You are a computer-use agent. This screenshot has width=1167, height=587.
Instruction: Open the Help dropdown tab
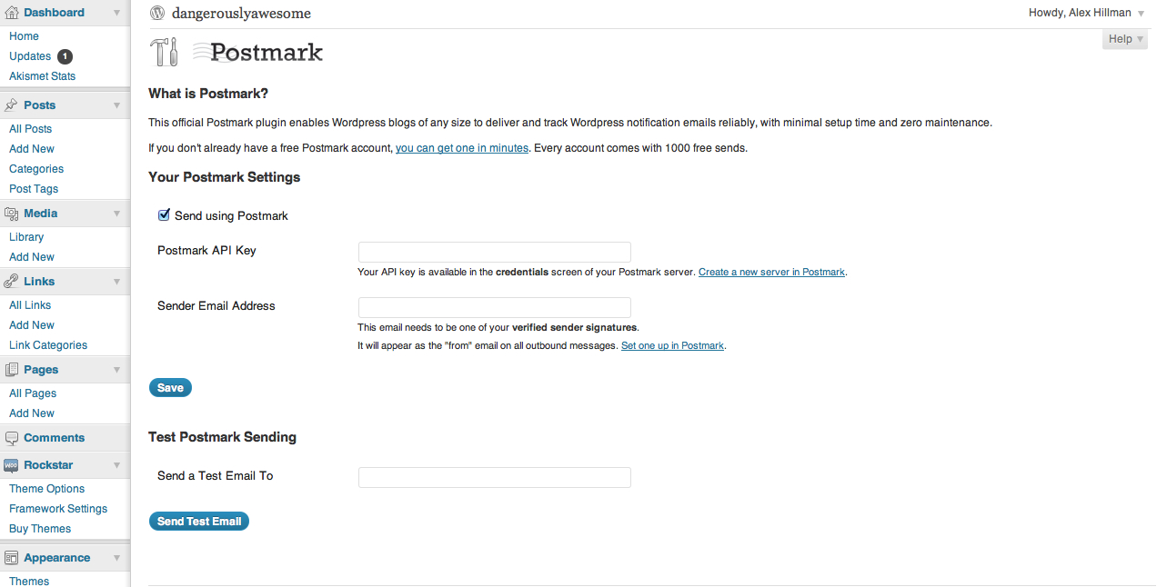[1125, 39]
